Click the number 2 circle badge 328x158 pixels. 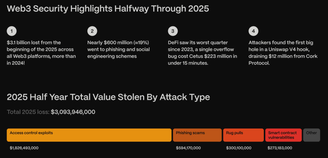click(92, 31)
